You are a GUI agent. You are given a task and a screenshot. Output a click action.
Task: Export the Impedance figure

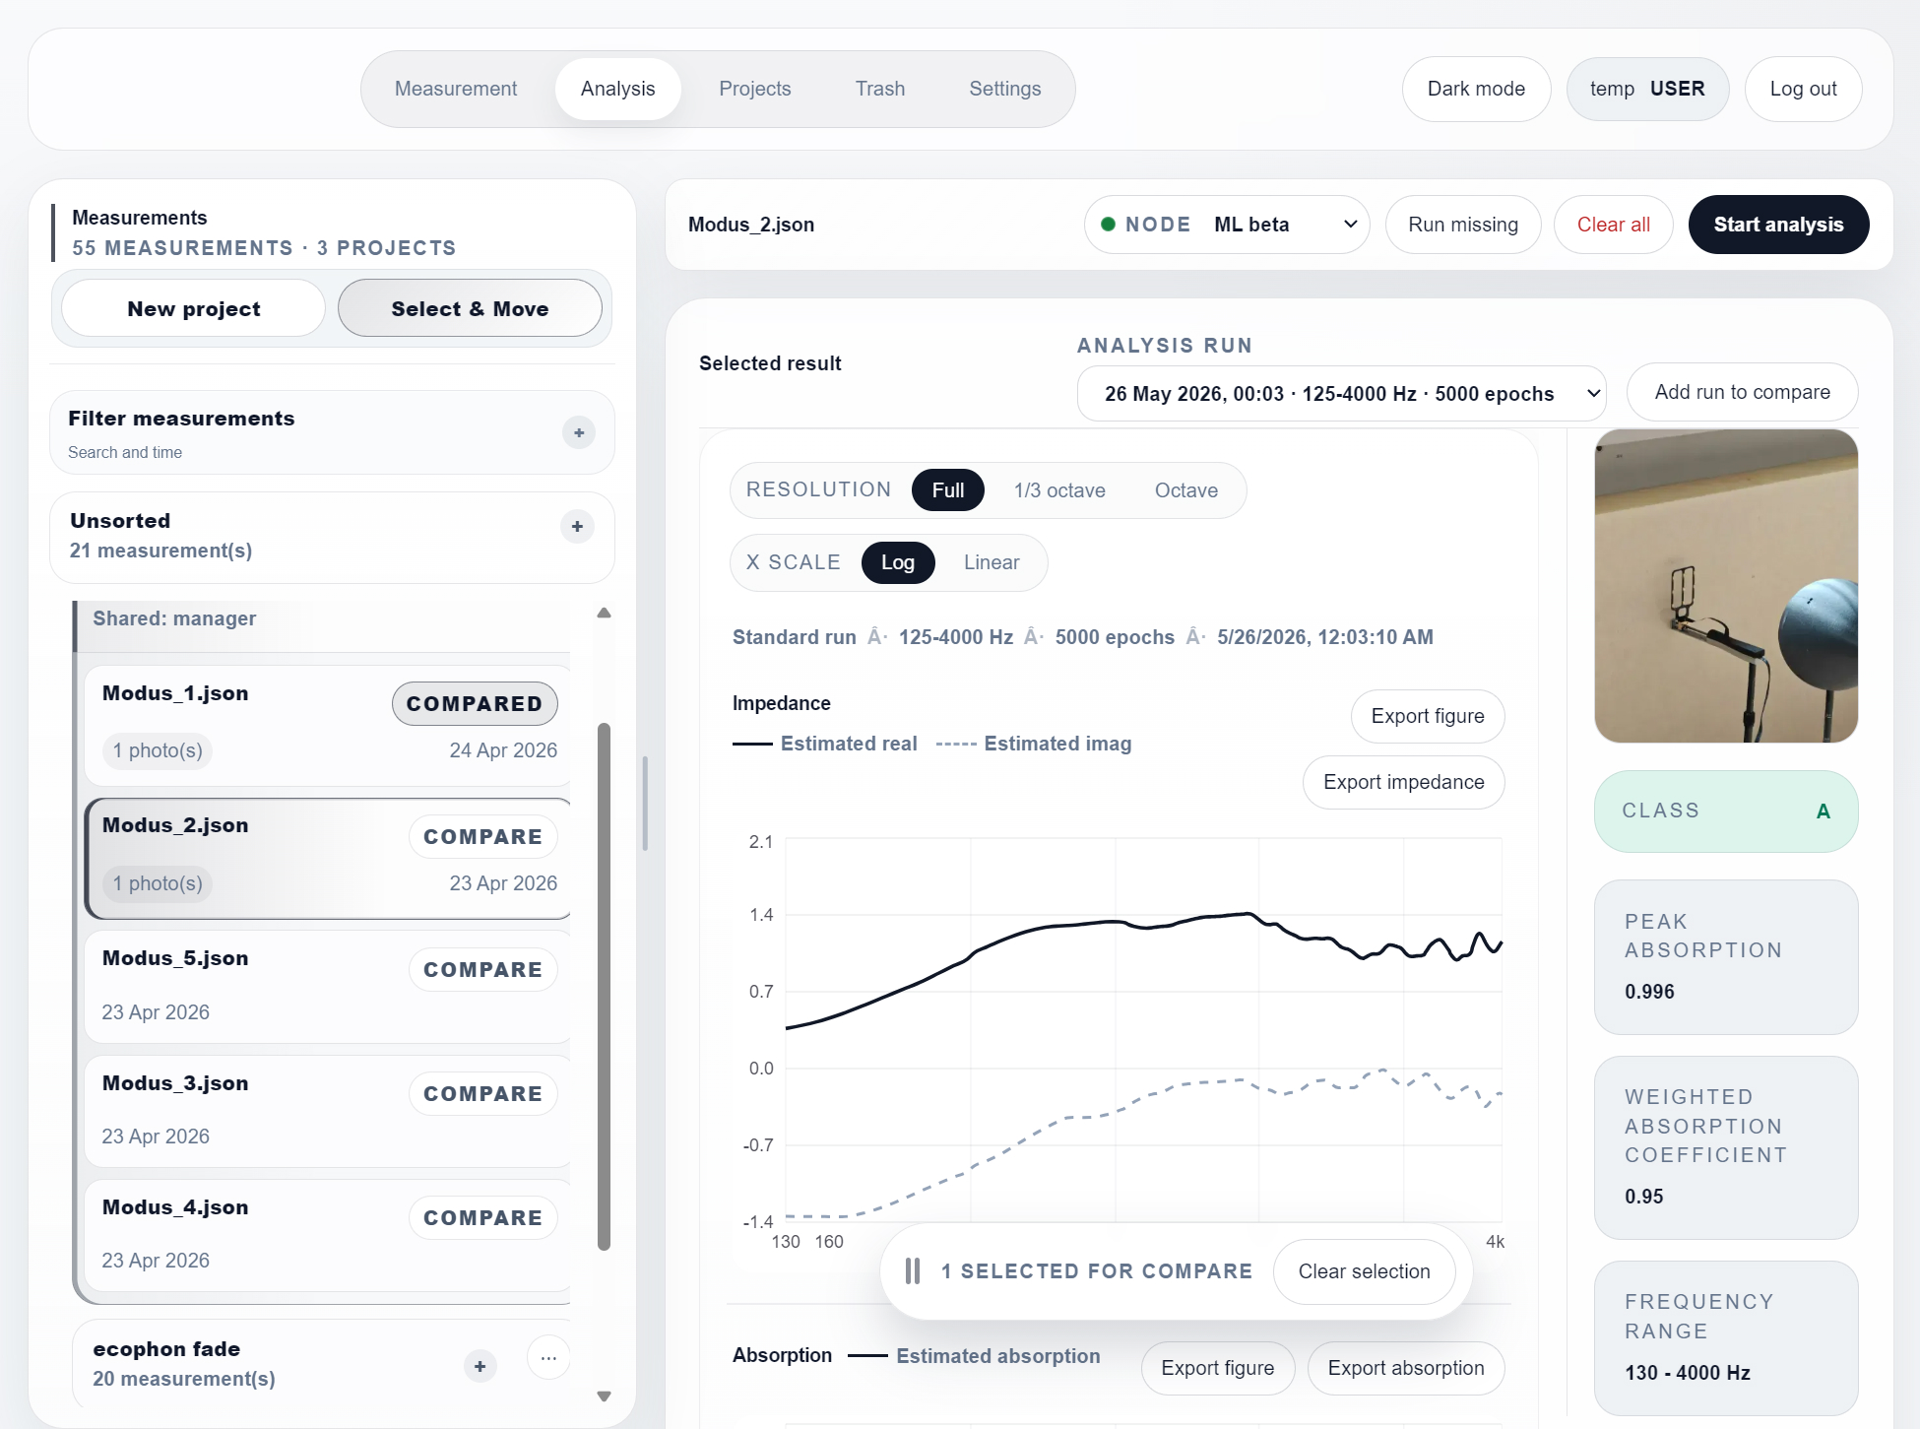[x=1428, y=716]
